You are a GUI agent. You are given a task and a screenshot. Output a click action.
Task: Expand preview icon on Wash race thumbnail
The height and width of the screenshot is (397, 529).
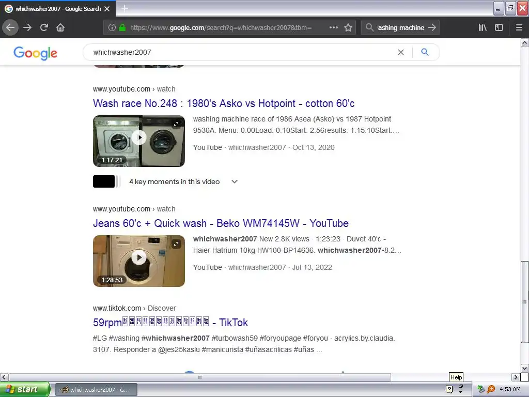tap(176, 124)
